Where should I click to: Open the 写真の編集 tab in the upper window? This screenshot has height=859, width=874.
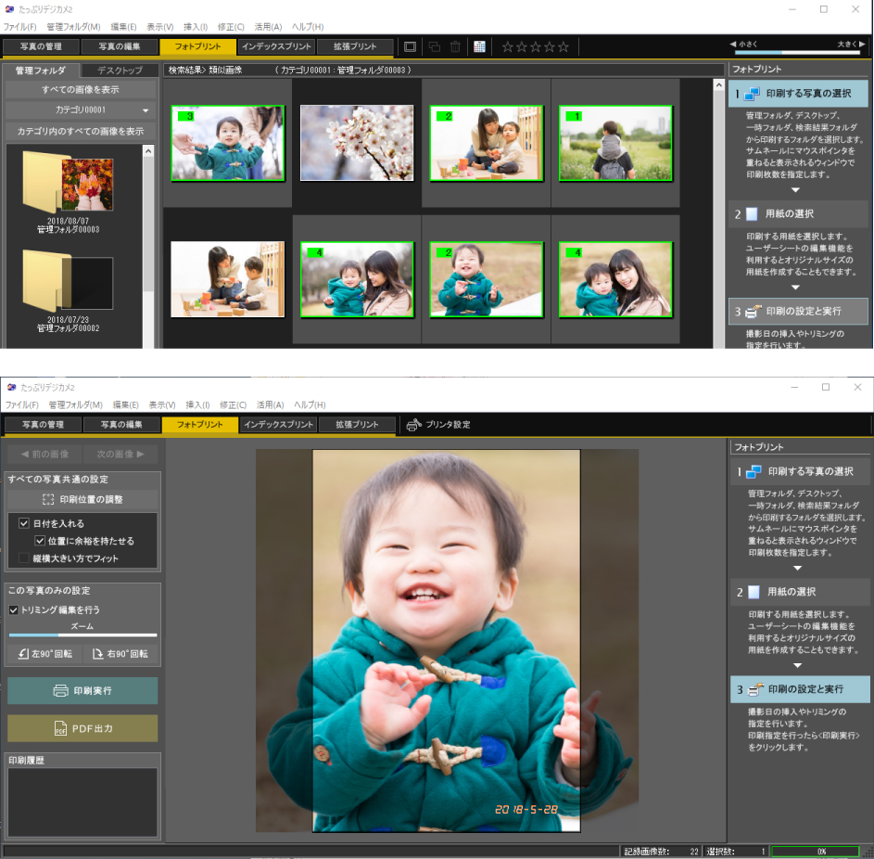coord(119,47)
